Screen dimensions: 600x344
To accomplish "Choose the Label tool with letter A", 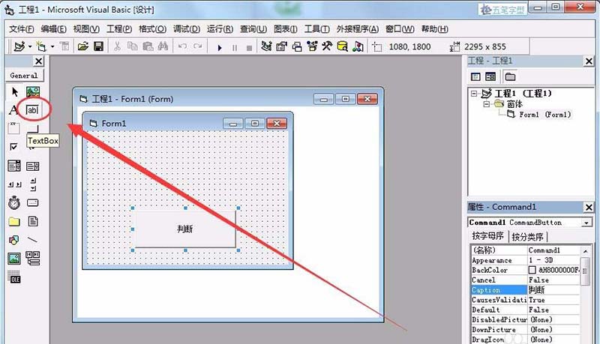I will pyautogui.click(x=13, y=110).
